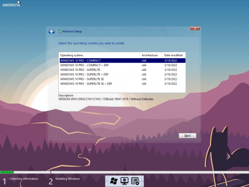Viewport: 249px width, 187px height.
Task: Click the Operating system column header
Action: pos(100,55)
